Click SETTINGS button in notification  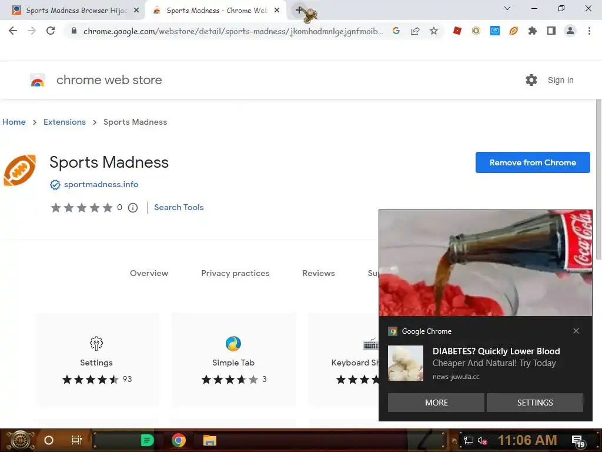[535, 403]
